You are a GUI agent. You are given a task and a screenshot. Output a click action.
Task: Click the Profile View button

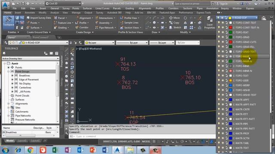(130, 18)
